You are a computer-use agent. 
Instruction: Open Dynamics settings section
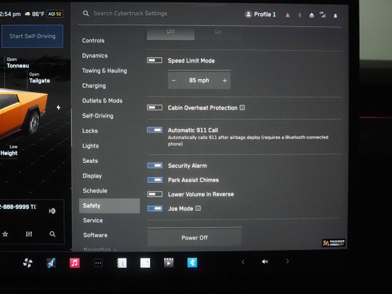pos(95,56)
